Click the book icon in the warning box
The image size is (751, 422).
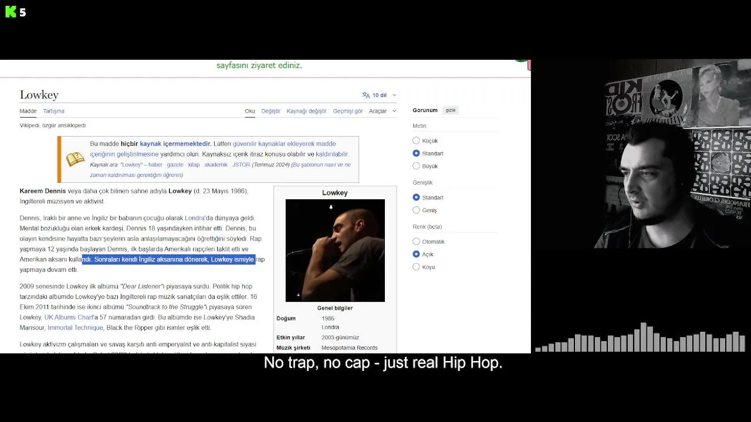pyautogui.click(x=75, y=159)
